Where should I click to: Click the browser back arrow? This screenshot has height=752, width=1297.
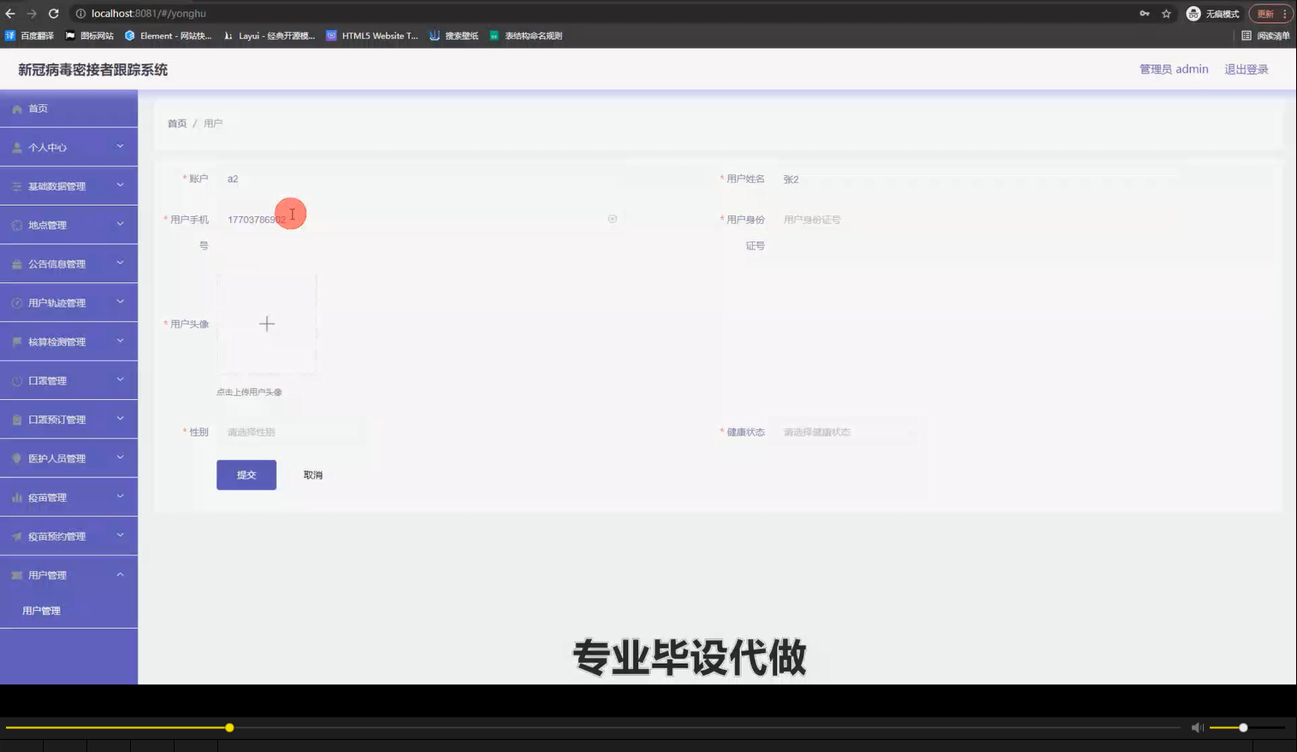point(10,14)
